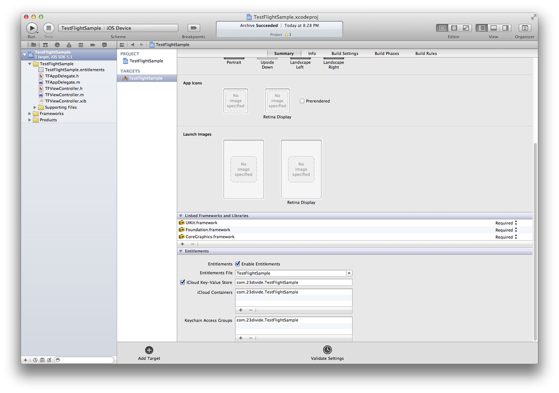This screenshot has width=559, height=393.
Task: Open the Log navigator
Action: (104, 45)
